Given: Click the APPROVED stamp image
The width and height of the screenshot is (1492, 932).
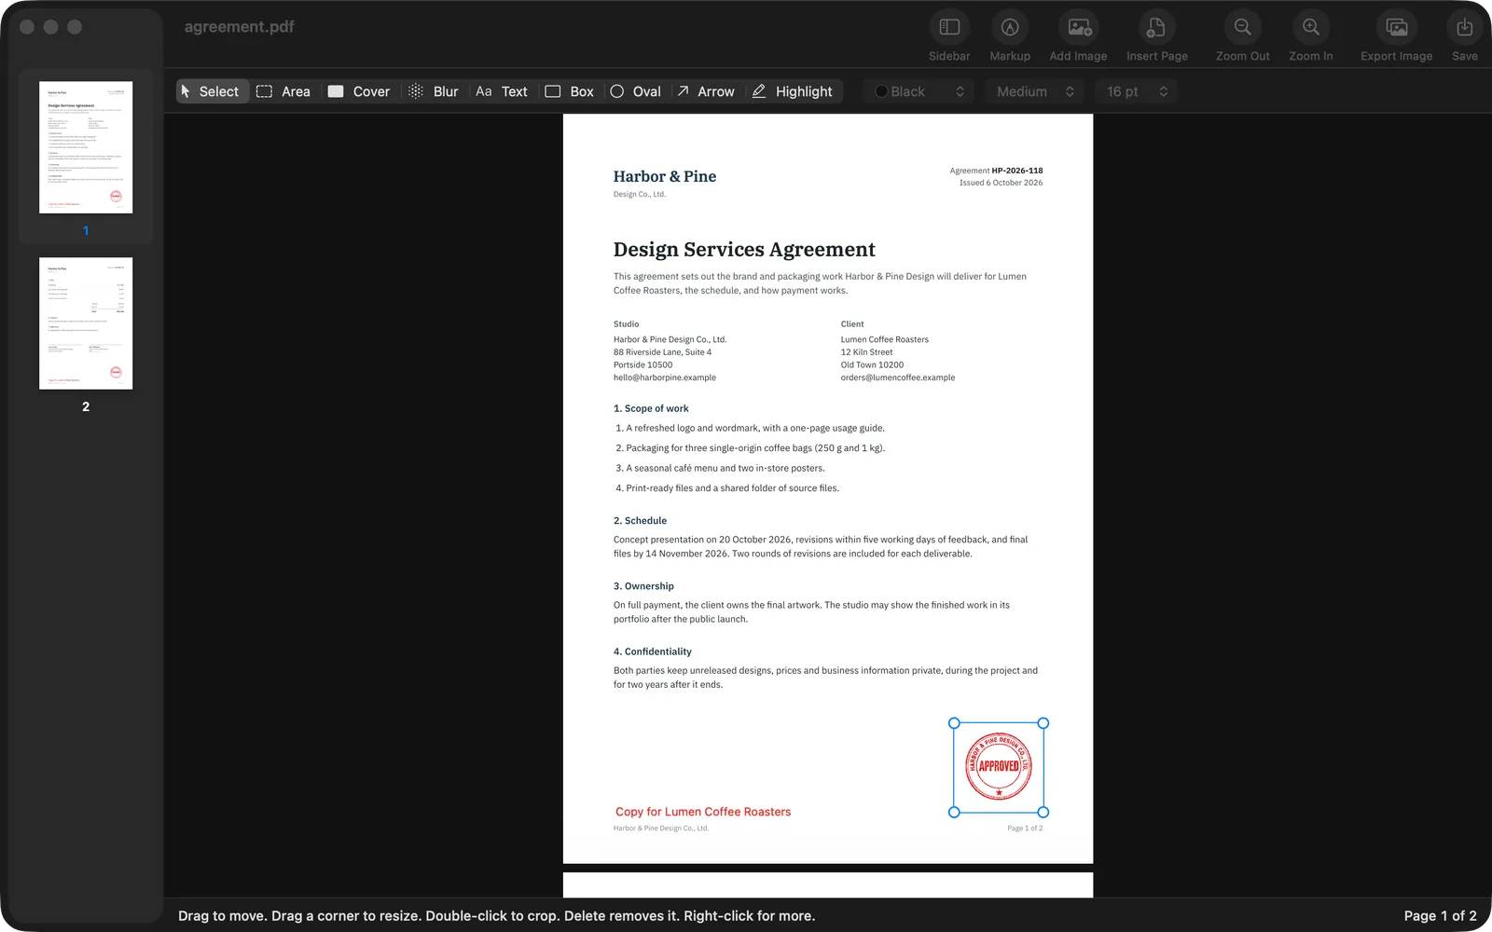Looking at the screenshot, I should [999, 767].
